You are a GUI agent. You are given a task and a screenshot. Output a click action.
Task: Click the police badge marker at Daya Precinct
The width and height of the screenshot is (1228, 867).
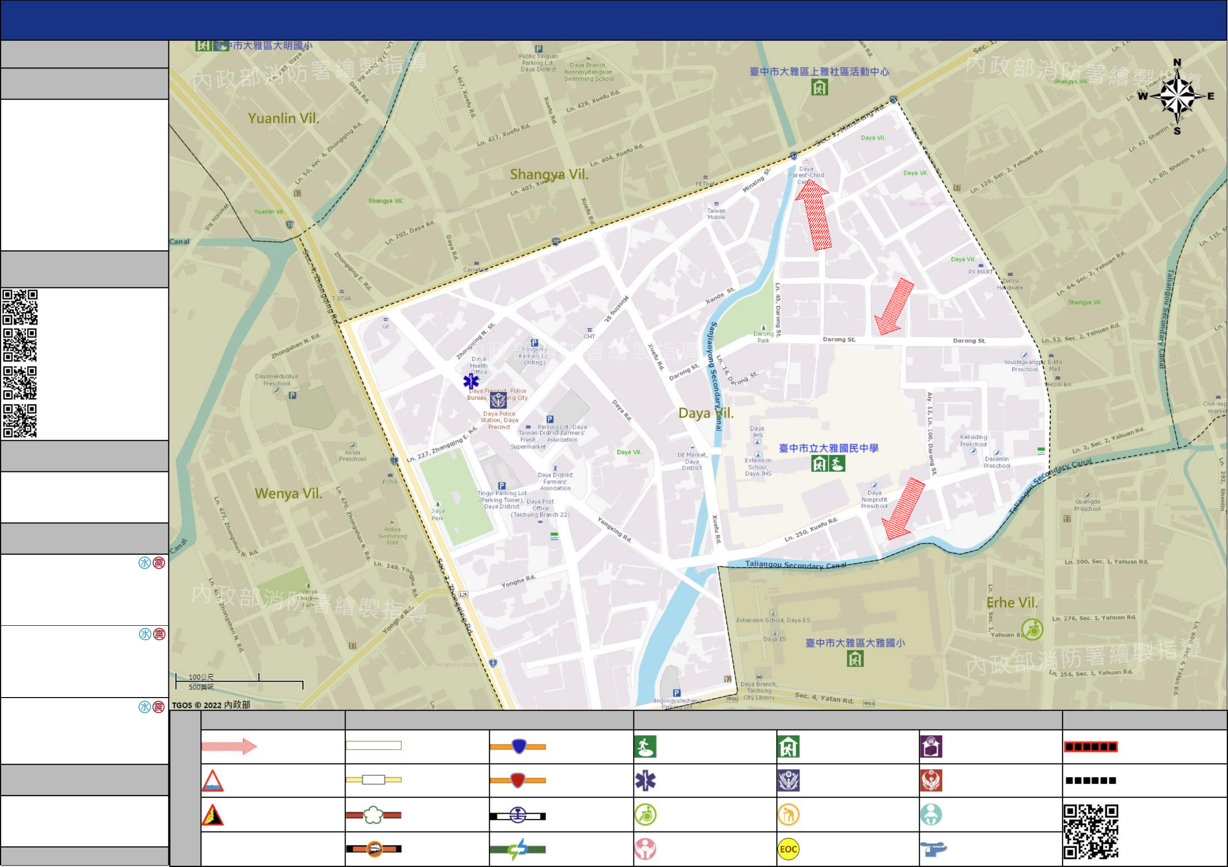click(498, 400)
